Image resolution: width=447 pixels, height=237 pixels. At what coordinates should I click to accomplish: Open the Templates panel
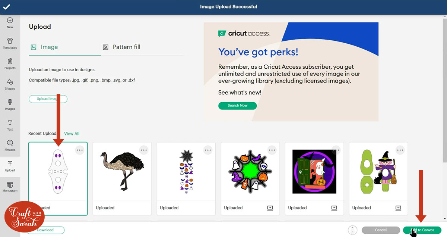(x=10, y=43)
